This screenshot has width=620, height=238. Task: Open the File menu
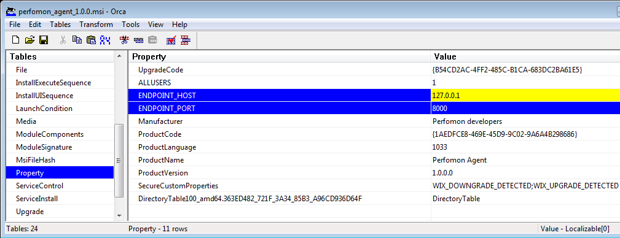tap(15, 25)
